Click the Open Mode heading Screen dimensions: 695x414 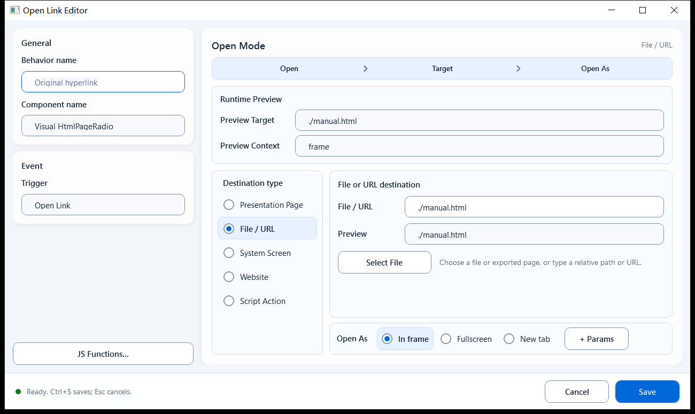(x=238, y=46)
